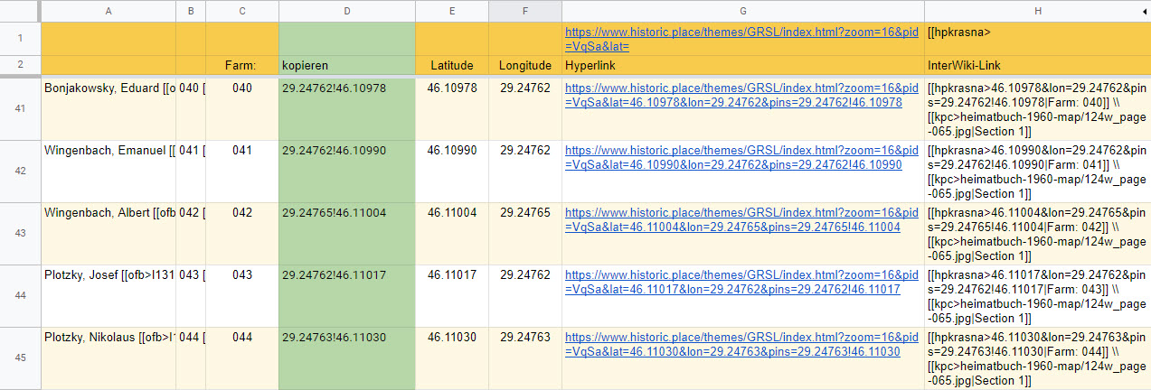The image size is (1151, 390).
Task: Click the select-all corner box
Action: pyautogui.click(x=20, y=11)
